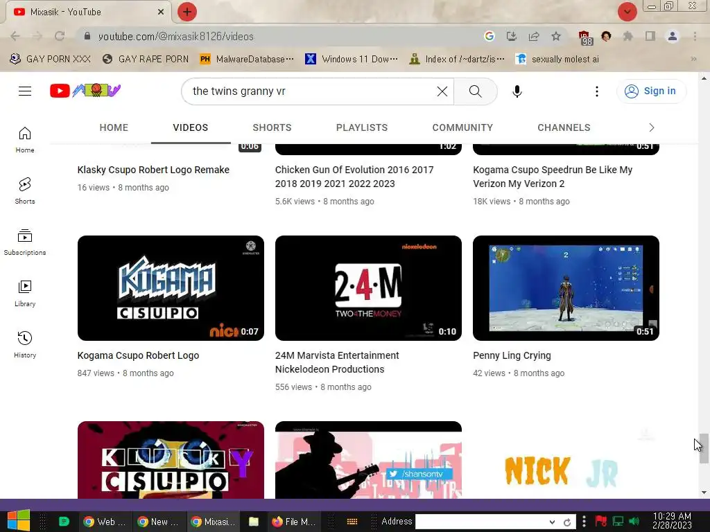Click the Sign in button

coord(651,91)
